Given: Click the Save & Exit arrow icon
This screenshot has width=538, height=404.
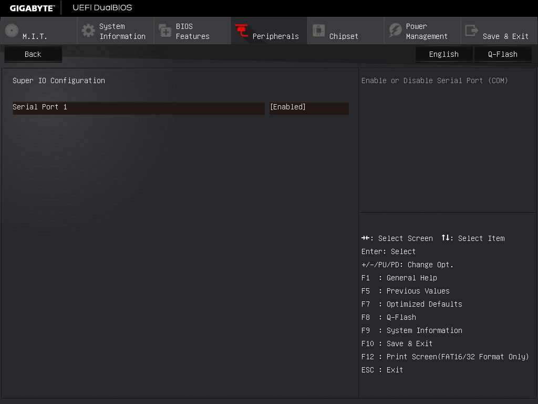Looking at the screenshot, I should click(x=472, y=31).
